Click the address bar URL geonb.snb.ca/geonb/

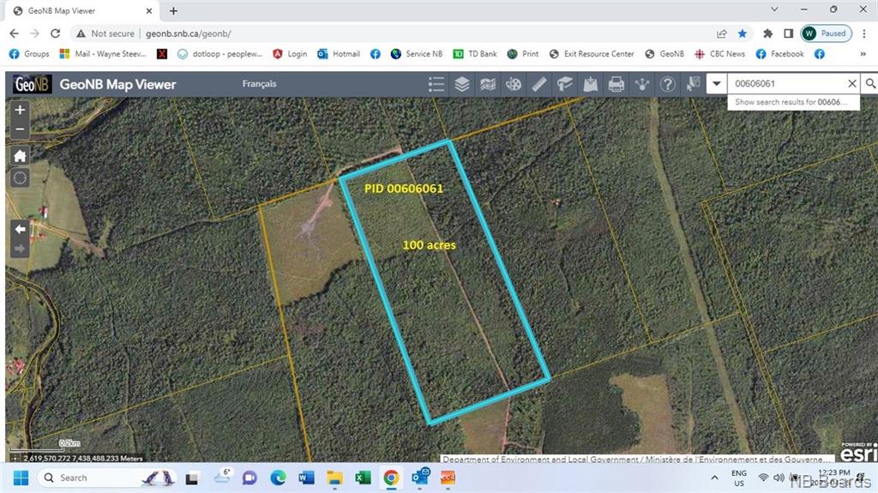click(x=188, y=33)
